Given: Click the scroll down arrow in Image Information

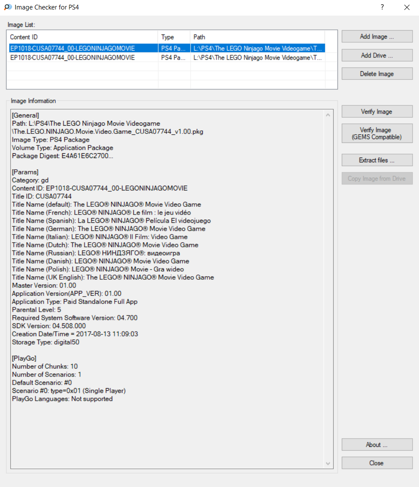Looking at the screenshot, I should 328,463.
